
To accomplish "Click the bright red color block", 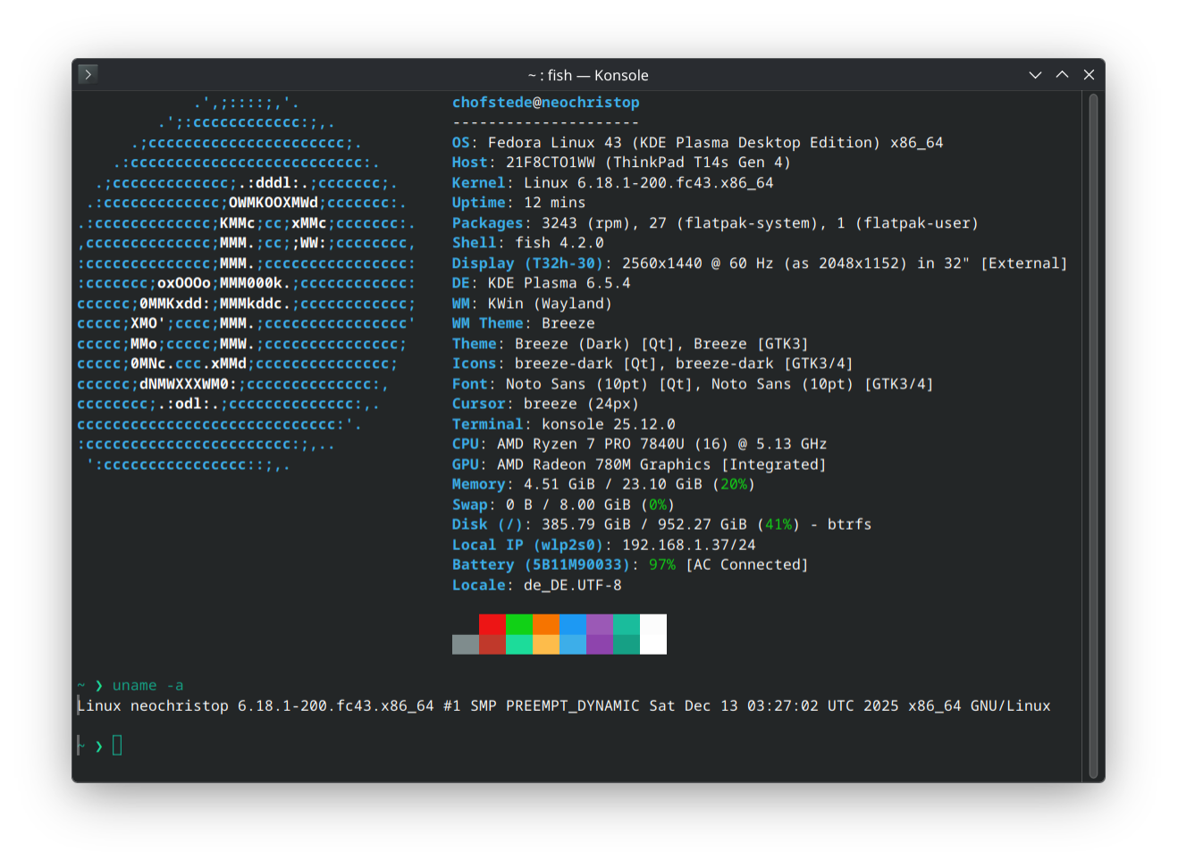I will 492,624.
